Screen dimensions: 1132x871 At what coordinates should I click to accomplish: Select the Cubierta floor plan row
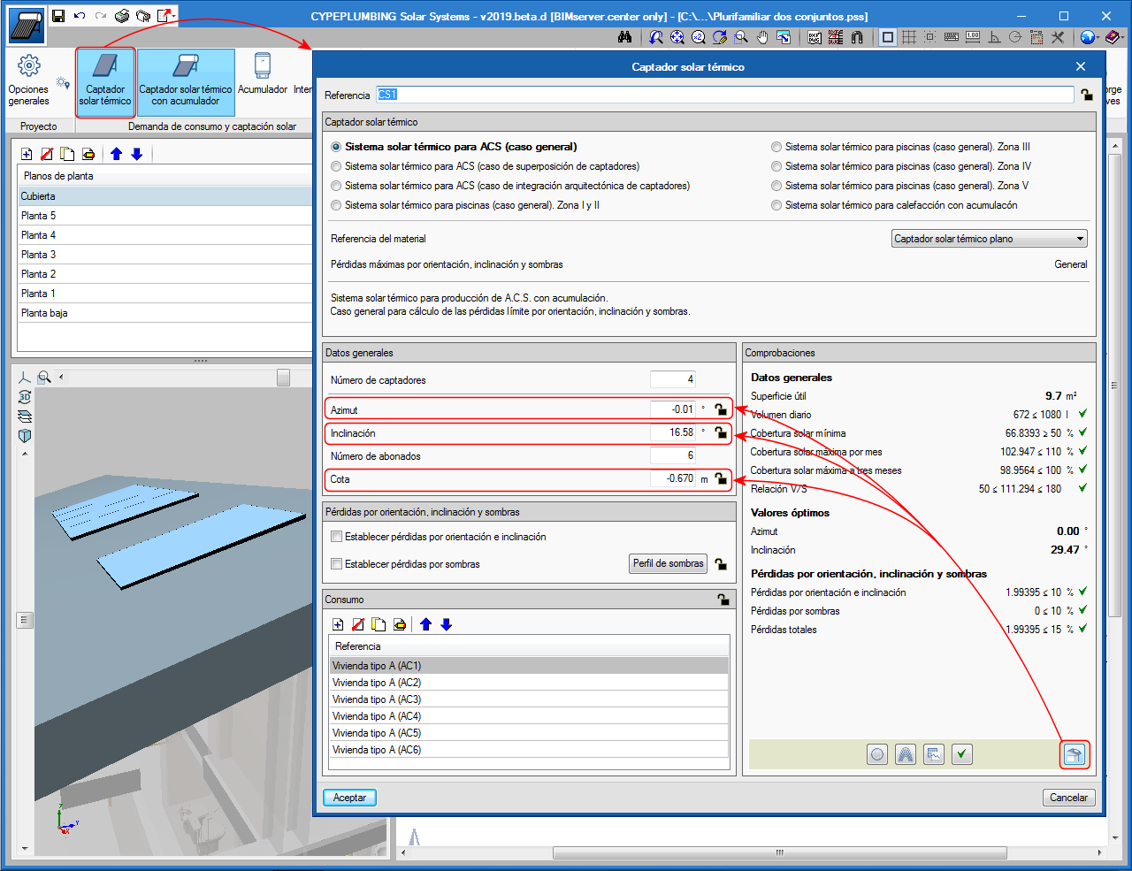[x=165, y=196]
